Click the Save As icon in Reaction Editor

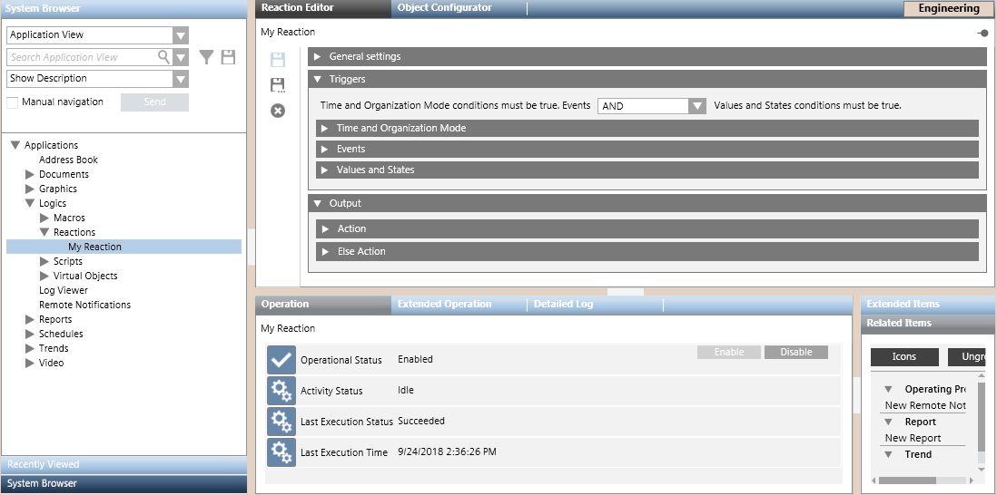pyautogui.click(x=278, y=85)
